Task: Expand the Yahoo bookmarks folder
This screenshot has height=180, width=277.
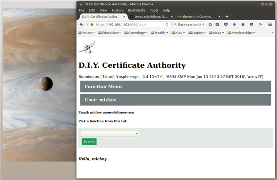Action: tap(86, 33)
